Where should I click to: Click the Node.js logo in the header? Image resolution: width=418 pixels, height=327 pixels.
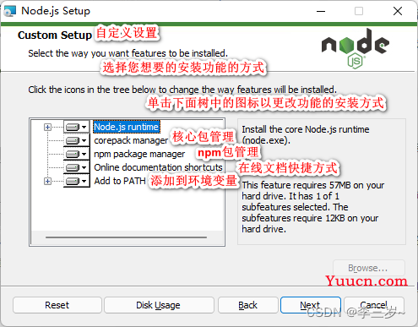356,48
